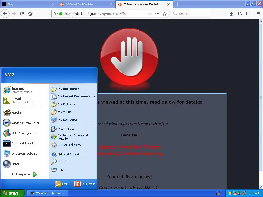Open the Firefox hamburger menu
This screenshot has height=197, width=263.
click(258, 14)
